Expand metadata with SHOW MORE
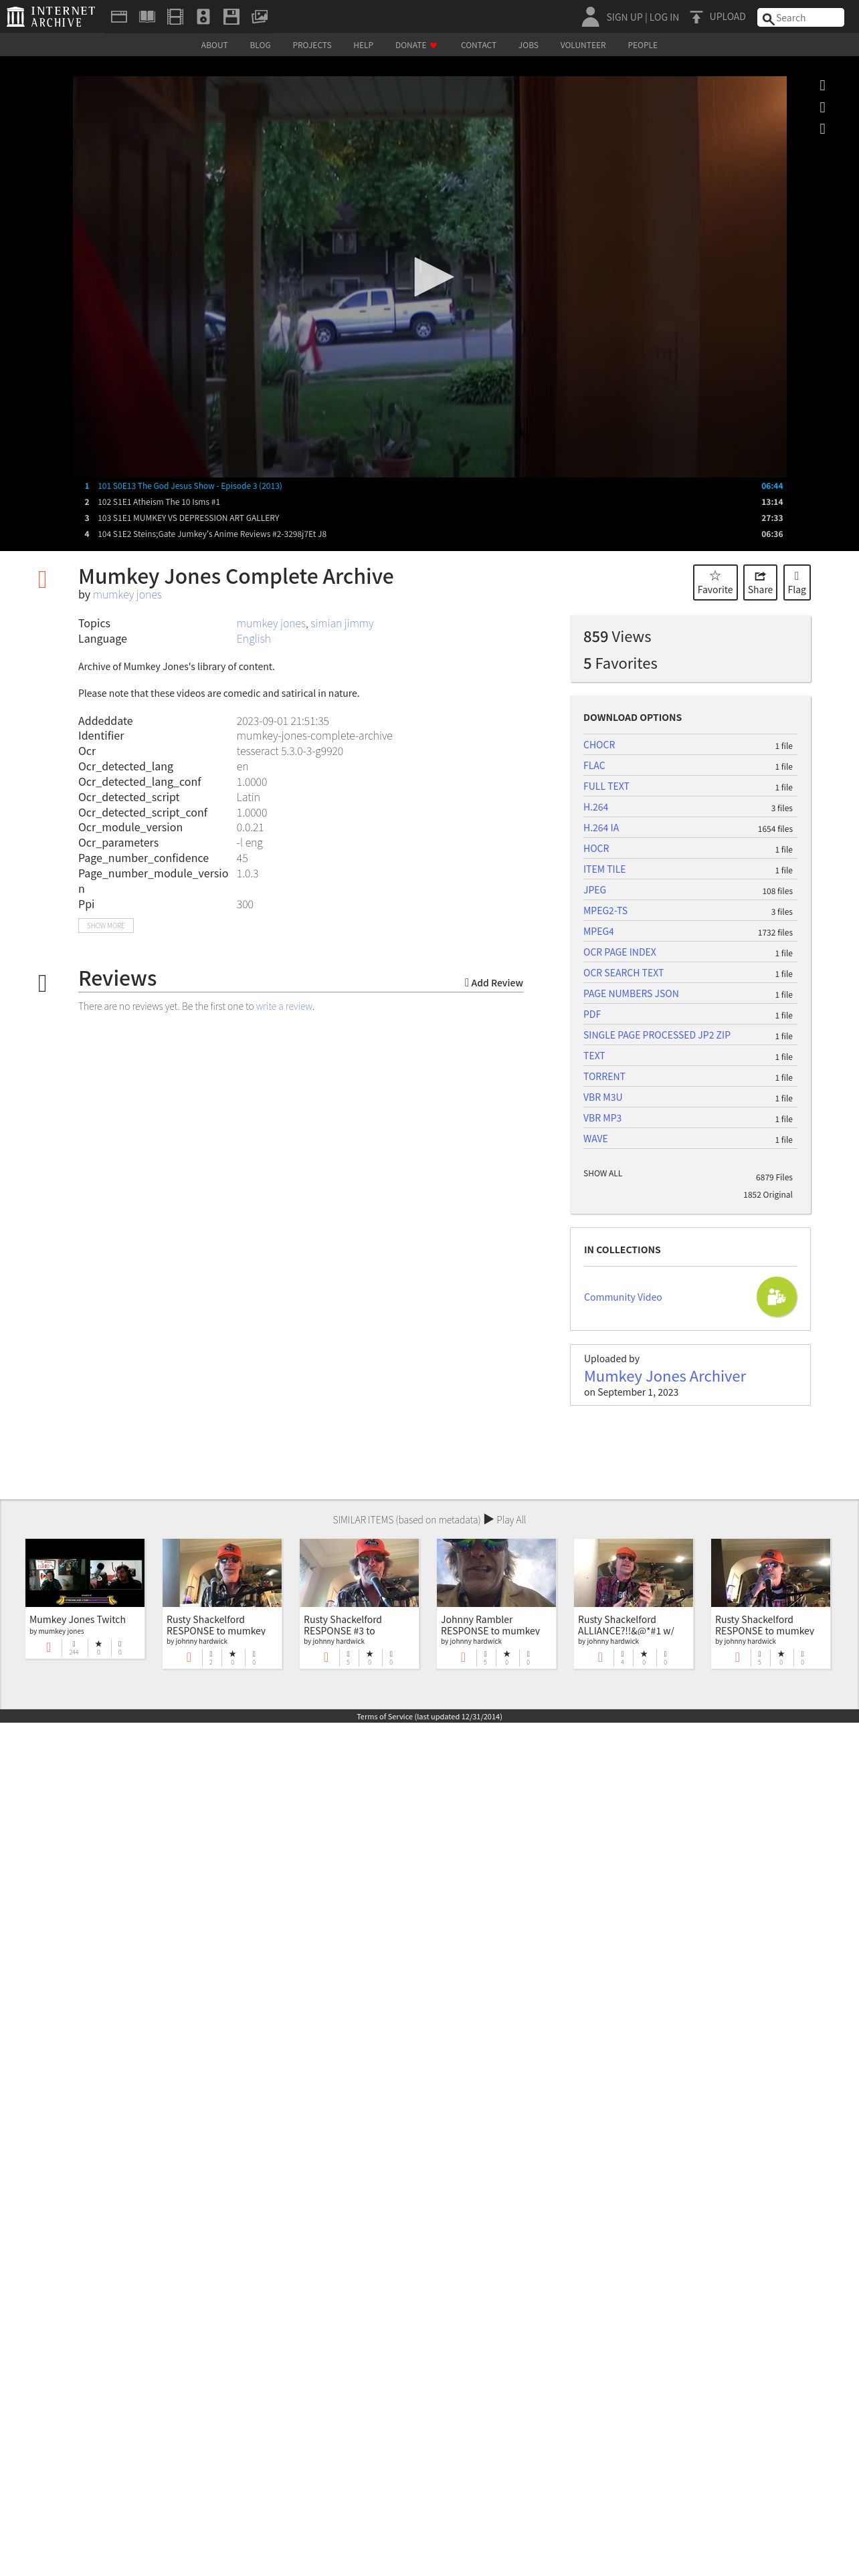 (x=106, y=925)
